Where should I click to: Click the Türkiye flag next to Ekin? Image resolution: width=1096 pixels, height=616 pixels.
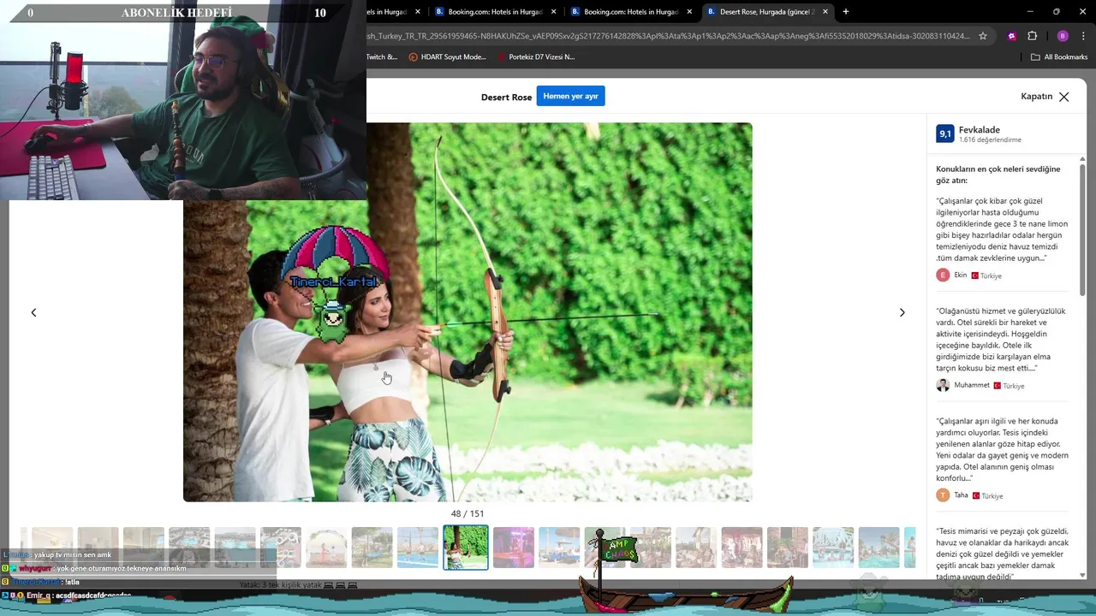974,275
